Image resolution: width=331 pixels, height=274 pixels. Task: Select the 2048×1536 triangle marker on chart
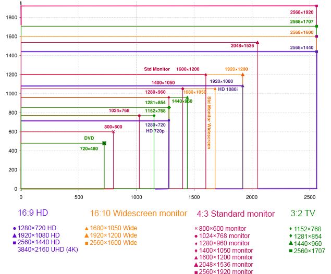[258, 43]
